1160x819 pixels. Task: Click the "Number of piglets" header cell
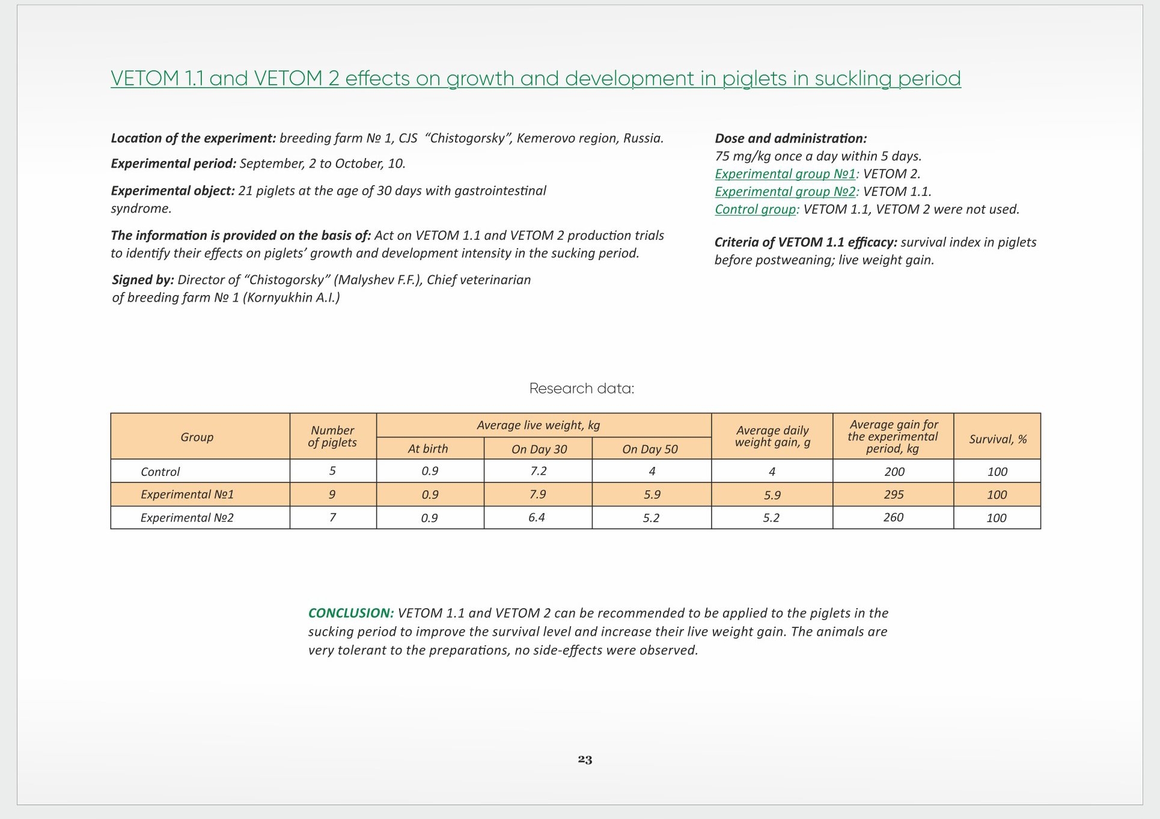tap(332, 437)
